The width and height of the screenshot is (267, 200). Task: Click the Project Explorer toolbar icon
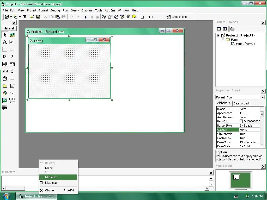pos(104,17)
